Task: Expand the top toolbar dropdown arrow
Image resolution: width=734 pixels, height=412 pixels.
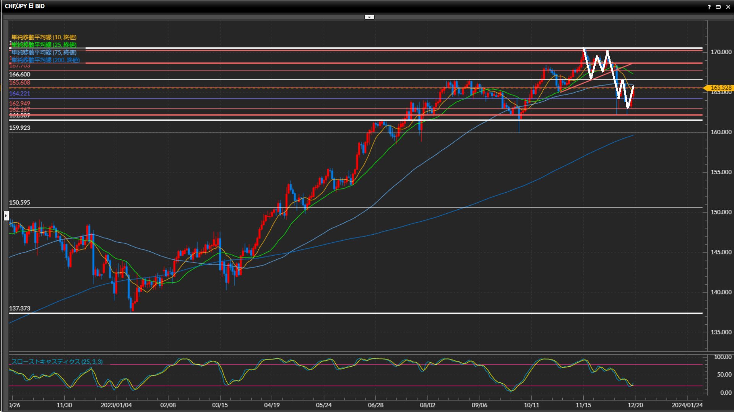Action: click(x=369, y=17)
